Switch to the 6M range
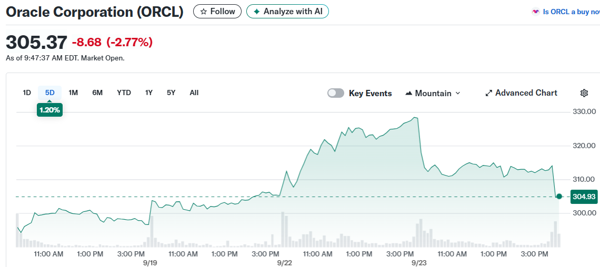The width and height of the screenshot is (600, 267). click(97, 93)
